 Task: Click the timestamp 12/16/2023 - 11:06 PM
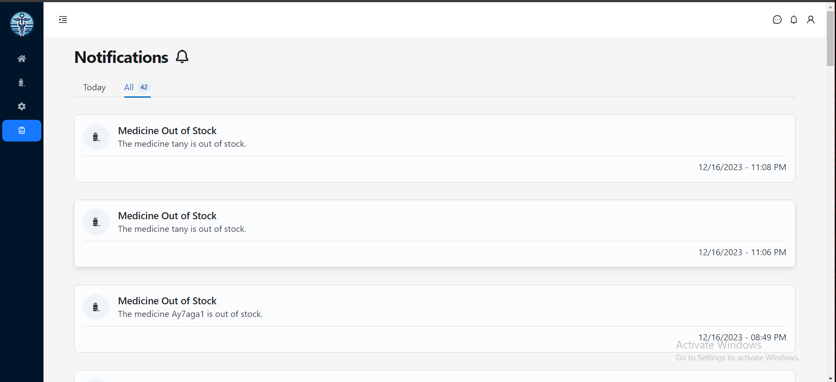[x=742, y=252]
